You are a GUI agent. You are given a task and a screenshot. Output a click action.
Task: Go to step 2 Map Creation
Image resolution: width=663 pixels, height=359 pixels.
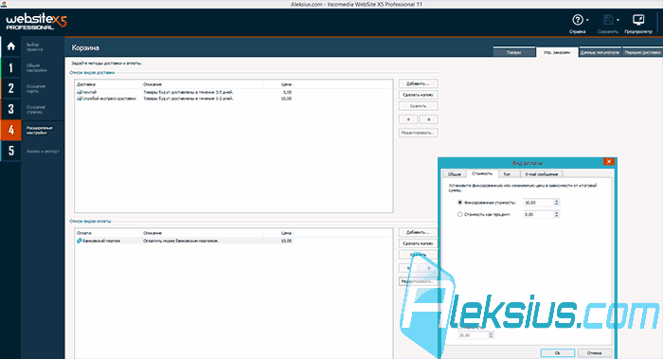tap(11, 88)
